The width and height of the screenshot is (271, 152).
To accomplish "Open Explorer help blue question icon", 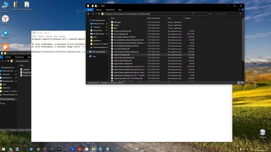I will pos(243,10).
